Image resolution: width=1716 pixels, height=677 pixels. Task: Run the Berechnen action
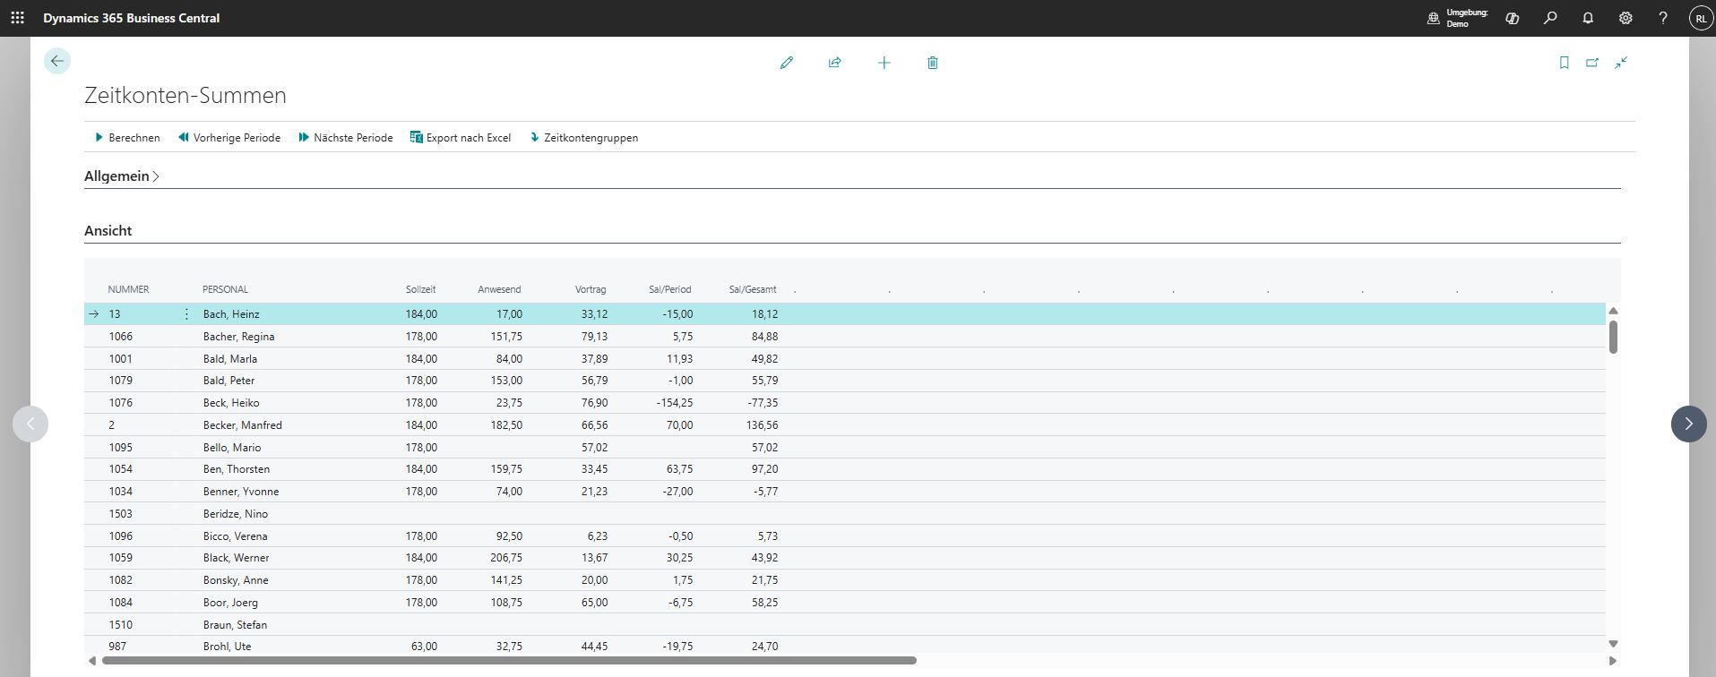[127, 138]
